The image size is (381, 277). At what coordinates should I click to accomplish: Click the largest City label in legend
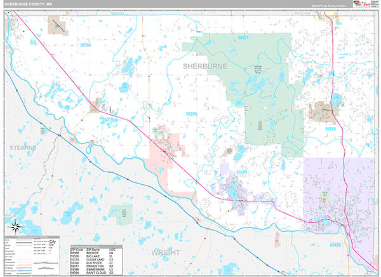(x=53, y=241)
